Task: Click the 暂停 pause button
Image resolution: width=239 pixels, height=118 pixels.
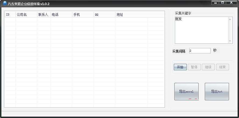Action: pyautogui.click(x=194, y=67)
